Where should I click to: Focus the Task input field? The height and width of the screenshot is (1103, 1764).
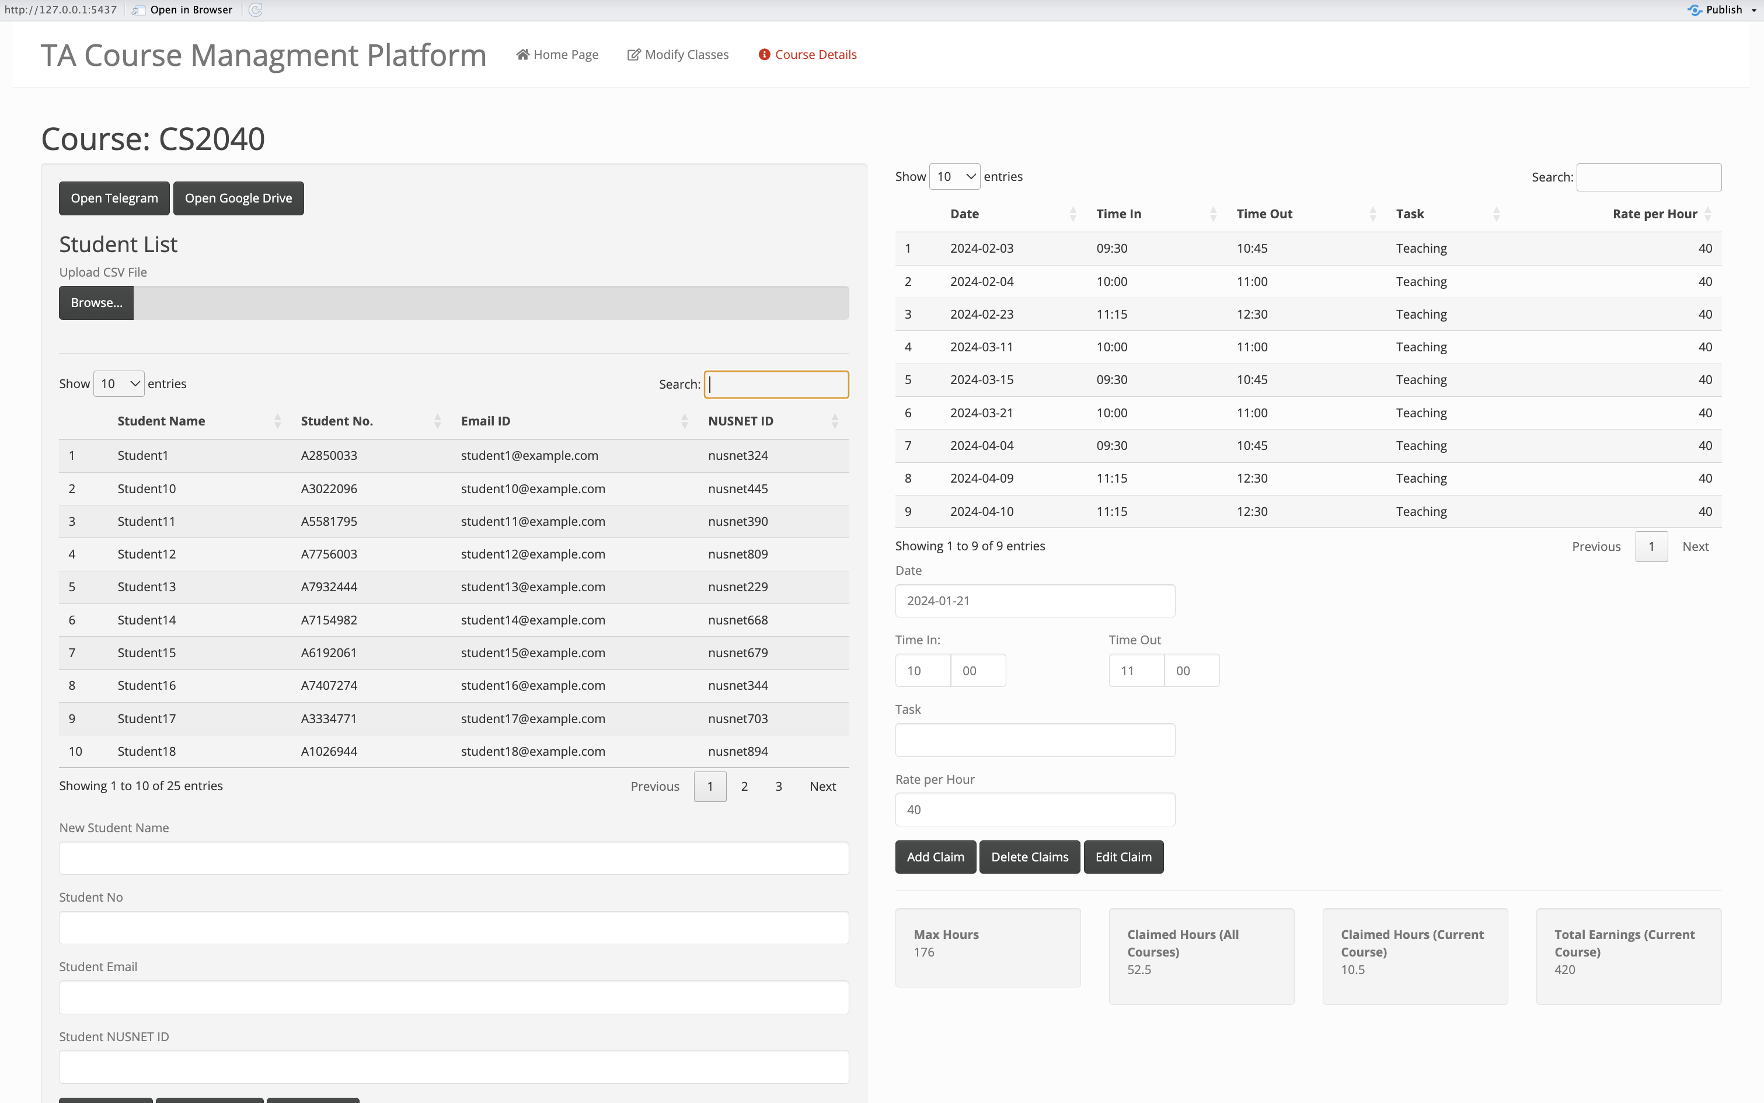1034,740
